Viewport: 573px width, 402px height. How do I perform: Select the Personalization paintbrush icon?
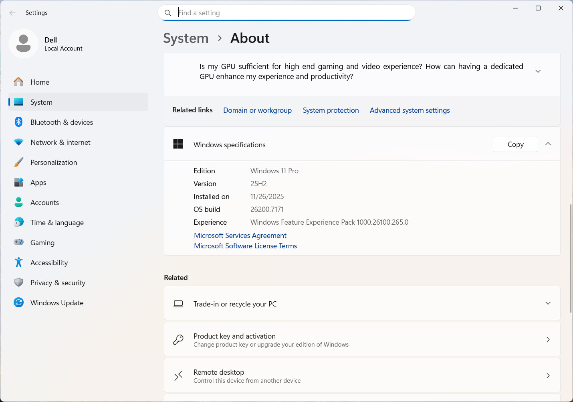18,162
